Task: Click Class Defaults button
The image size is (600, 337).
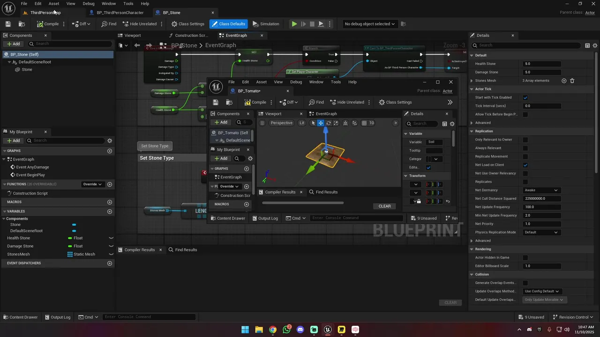Action: (x=228, y=24)
